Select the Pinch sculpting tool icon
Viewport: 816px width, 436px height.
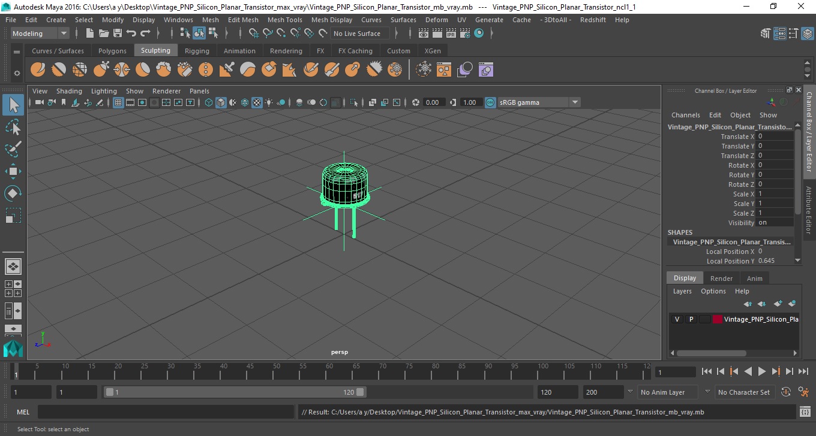(122, 70)
